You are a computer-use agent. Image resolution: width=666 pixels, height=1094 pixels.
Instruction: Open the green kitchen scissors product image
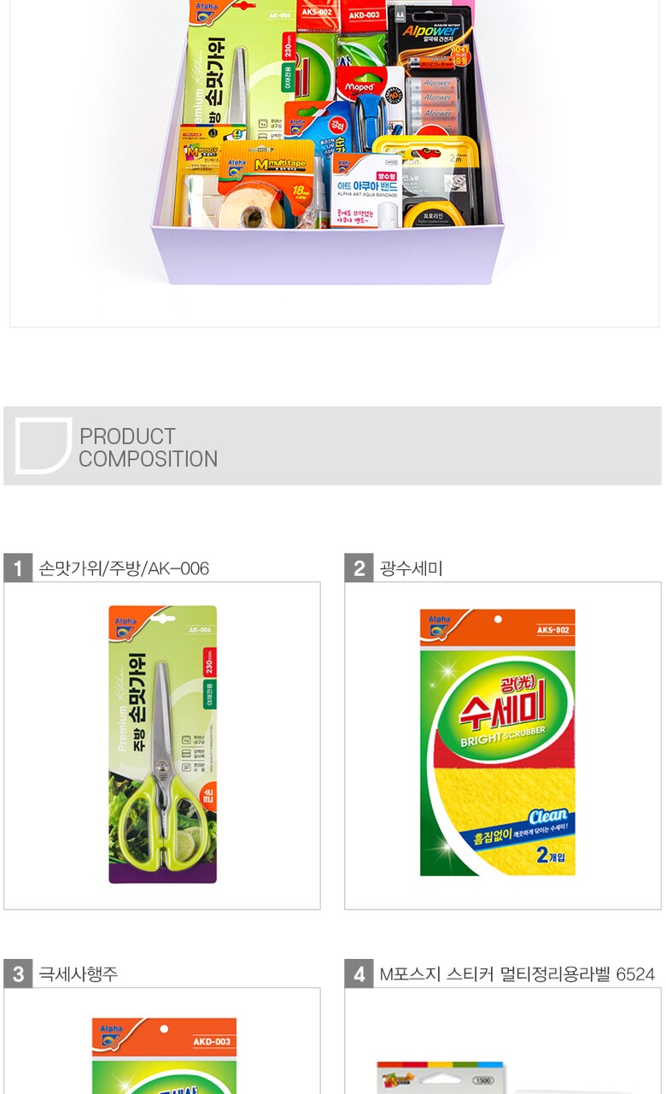[x=162, y=744]
